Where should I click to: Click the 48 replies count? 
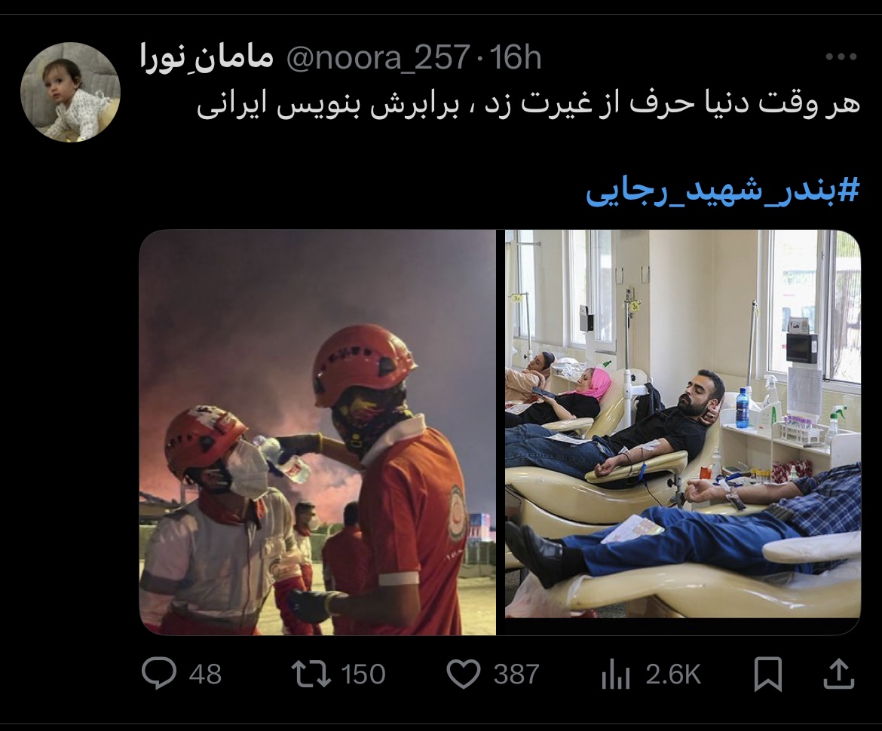coord(205,674)
